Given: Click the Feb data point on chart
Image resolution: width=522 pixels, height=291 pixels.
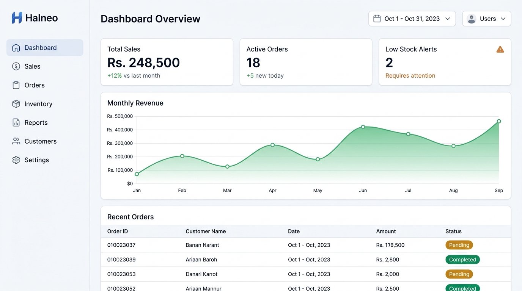Looking at the screenshot, I should pos(182,156).
